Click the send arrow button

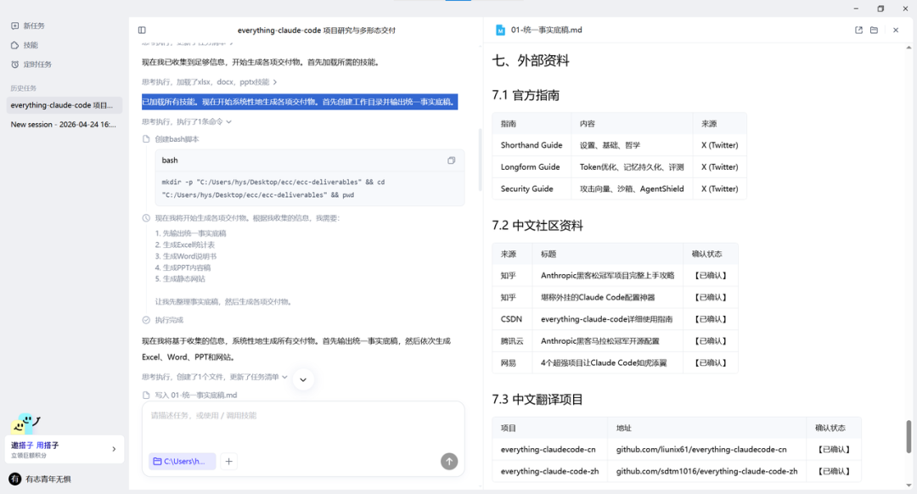[x=449, y=461]
